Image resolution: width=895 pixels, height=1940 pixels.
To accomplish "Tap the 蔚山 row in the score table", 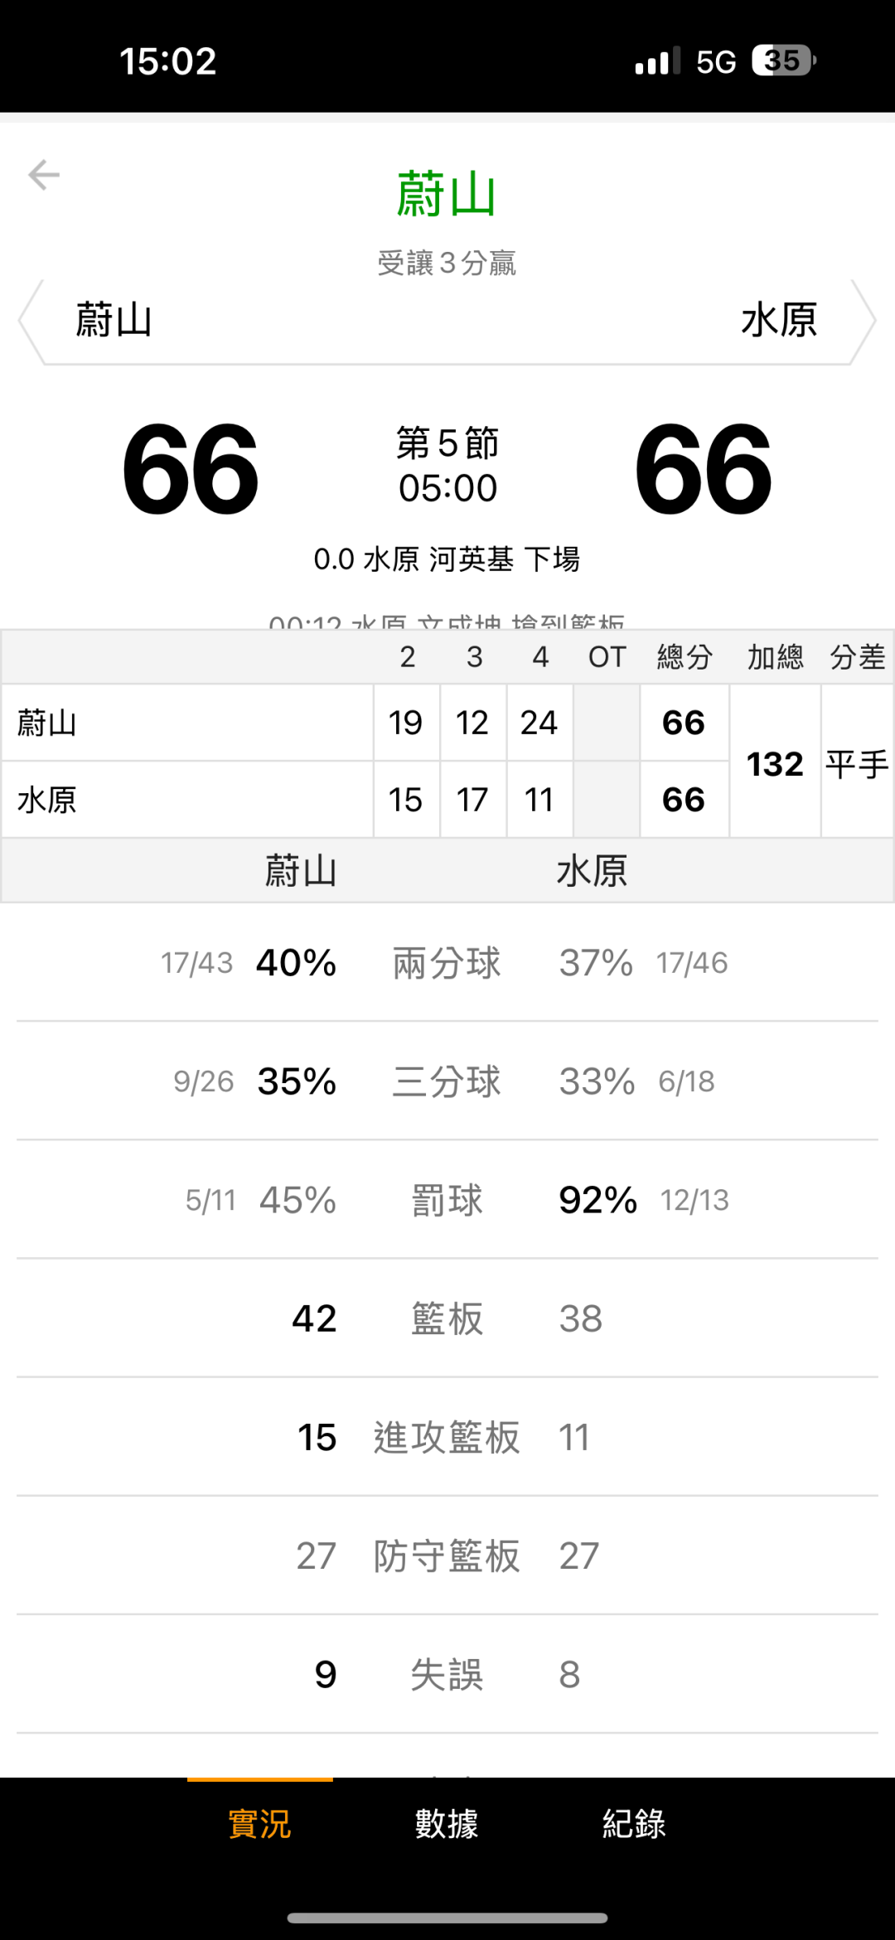I will (x=187, y=723).
